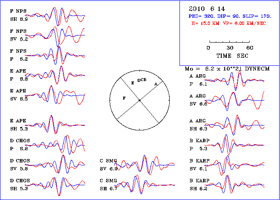The width and height of the screenshot is (280, 200).
Task: Select the D CHOS SH station label
Action: [x=19, y=184]
